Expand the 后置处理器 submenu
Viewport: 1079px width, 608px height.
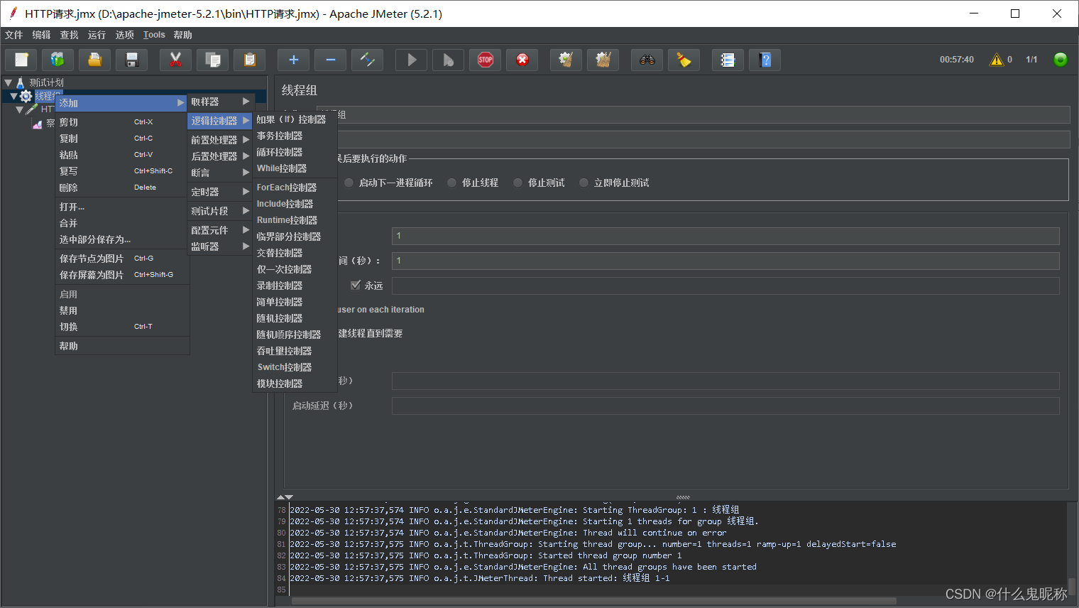coord(221,156)
